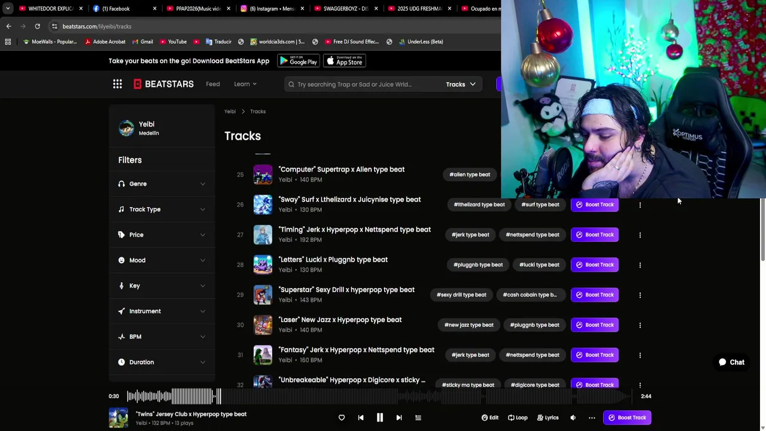Open "Superstar" Sexy Drill x hyperpop track title

click(x=346, y=290)
